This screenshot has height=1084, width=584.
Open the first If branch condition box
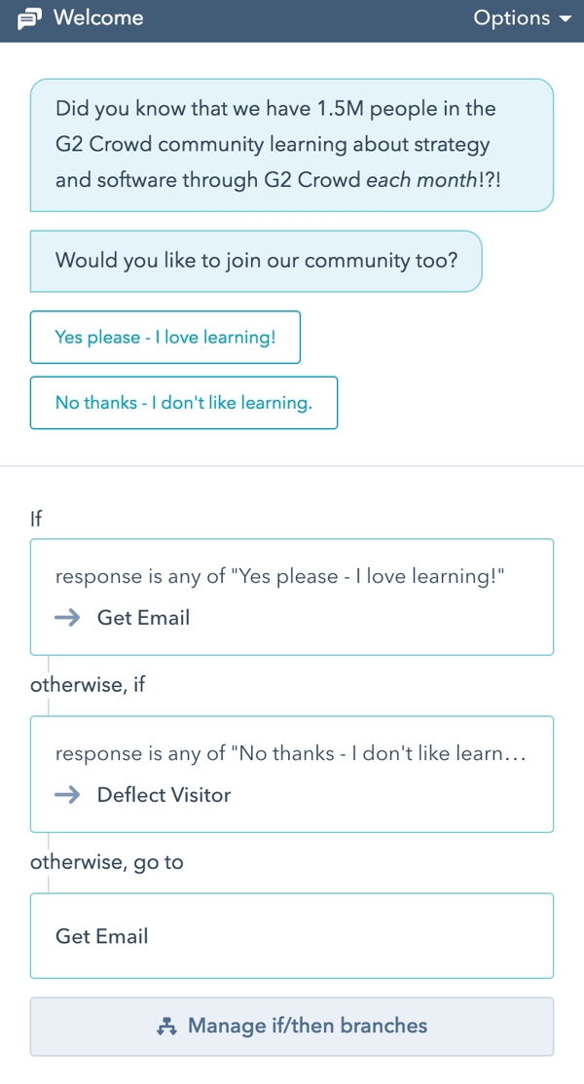pos(291,578)
